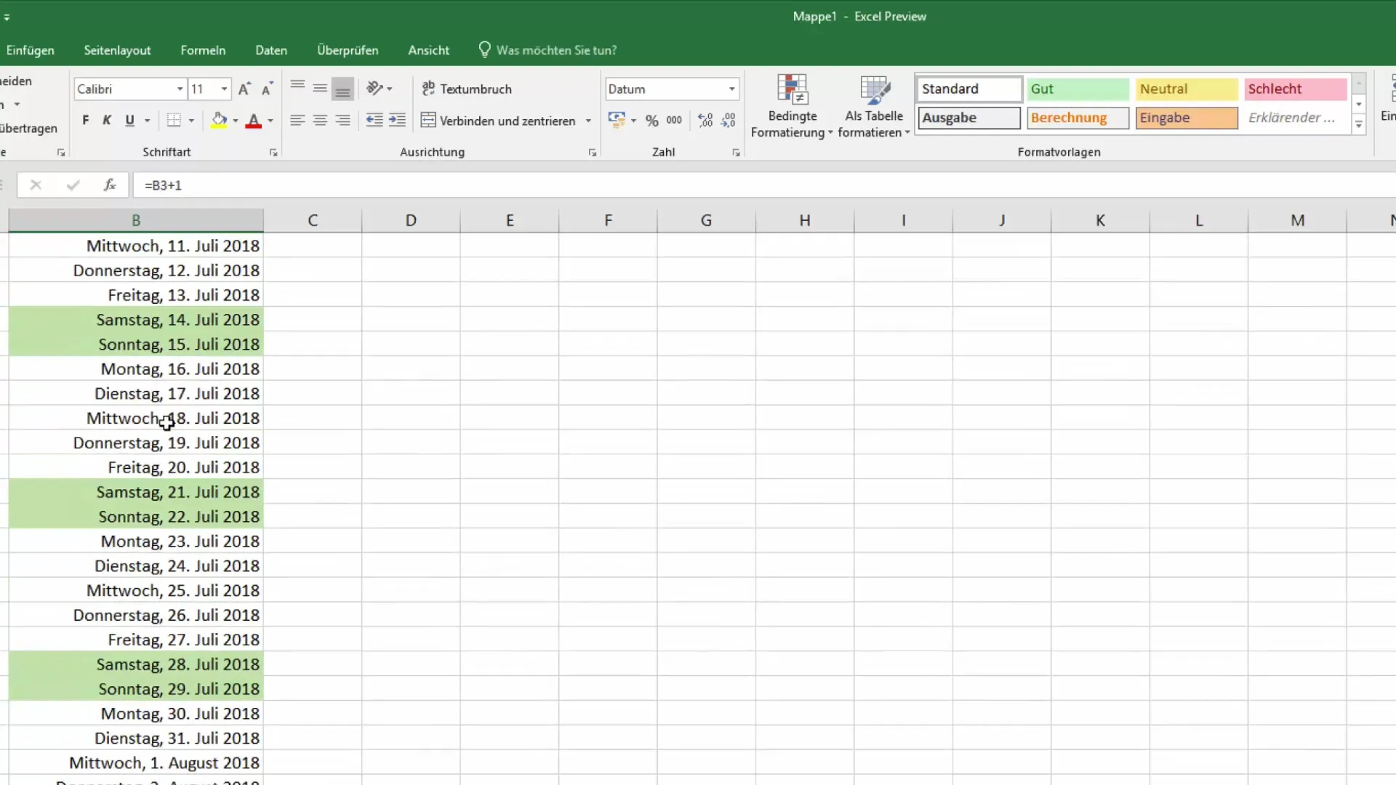The width and height of the screenshot is (1396, 785).
Task: Open the font color dropdown arrow
Action: click(270, 121)
